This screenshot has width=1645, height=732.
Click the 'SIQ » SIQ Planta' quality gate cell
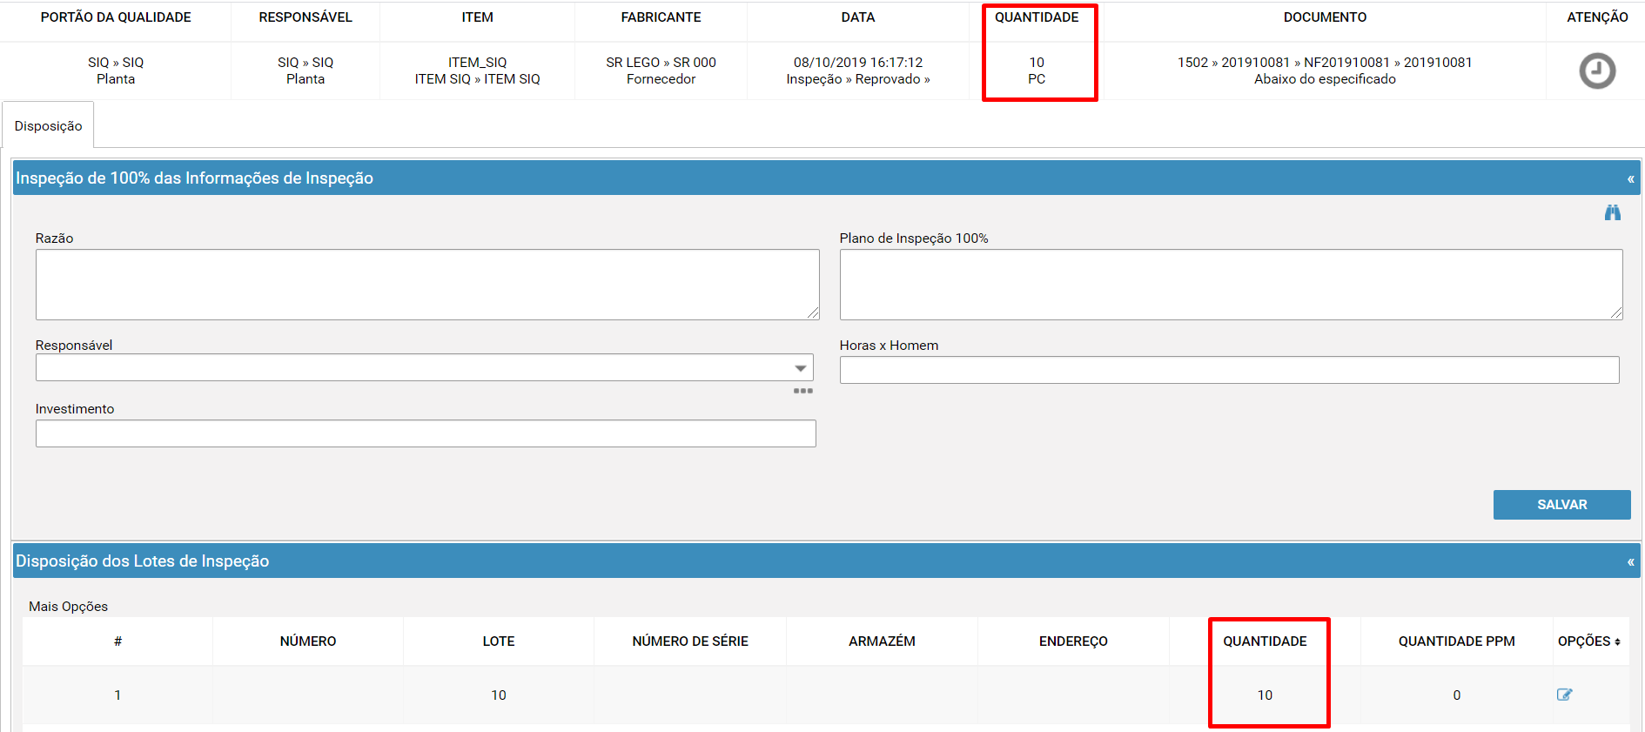(x=116, y=71)
